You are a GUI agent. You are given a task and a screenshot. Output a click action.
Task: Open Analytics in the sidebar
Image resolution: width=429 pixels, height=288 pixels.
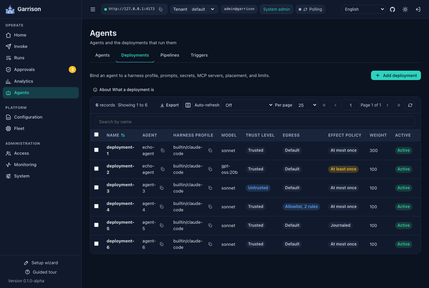[41, 81]
